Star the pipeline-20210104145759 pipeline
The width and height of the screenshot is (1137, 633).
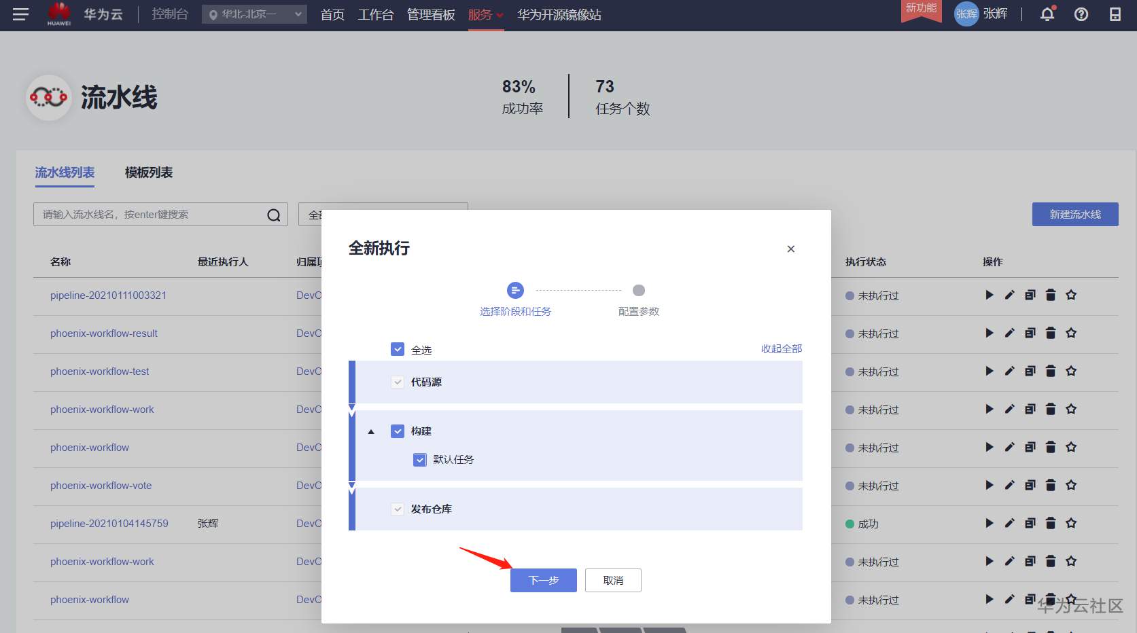tap(1071, 523)
